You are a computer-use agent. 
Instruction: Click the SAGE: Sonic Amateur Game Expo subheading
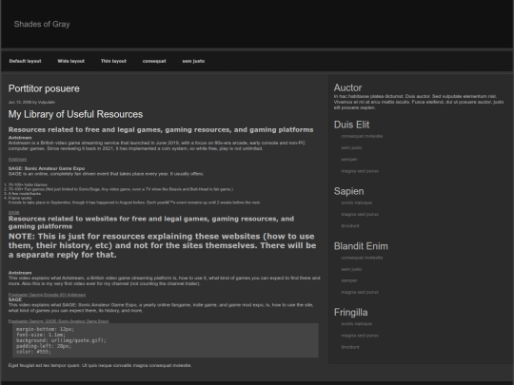[47, 168]
